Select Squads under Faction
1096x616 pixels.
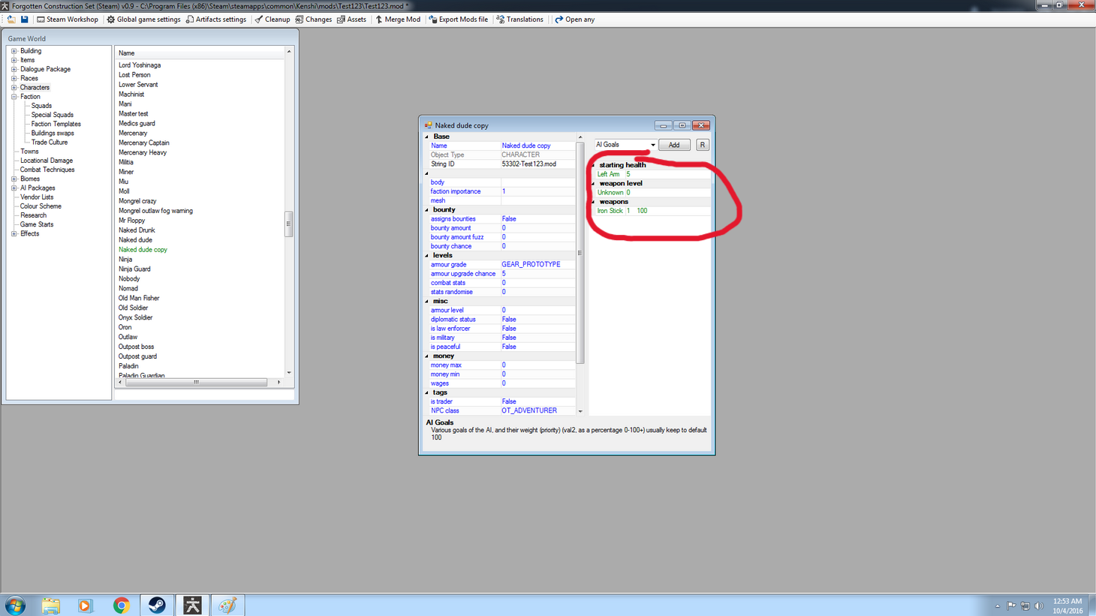point(41,106)
